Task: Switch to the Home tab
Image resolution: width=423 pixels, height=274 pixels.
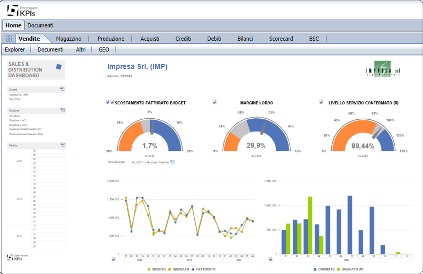Action: pyautogui.click(x=13, y=25)
